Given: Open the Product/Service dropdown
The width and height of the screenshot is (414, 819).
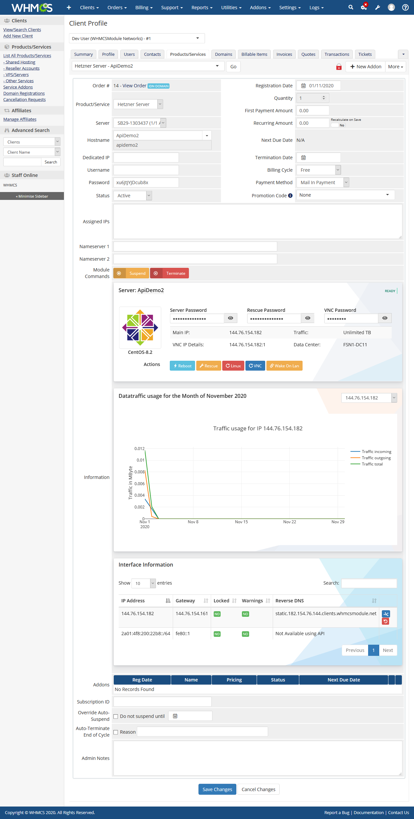Looking at the screenshot, I should pyautogui.click(x=138, y=104).
